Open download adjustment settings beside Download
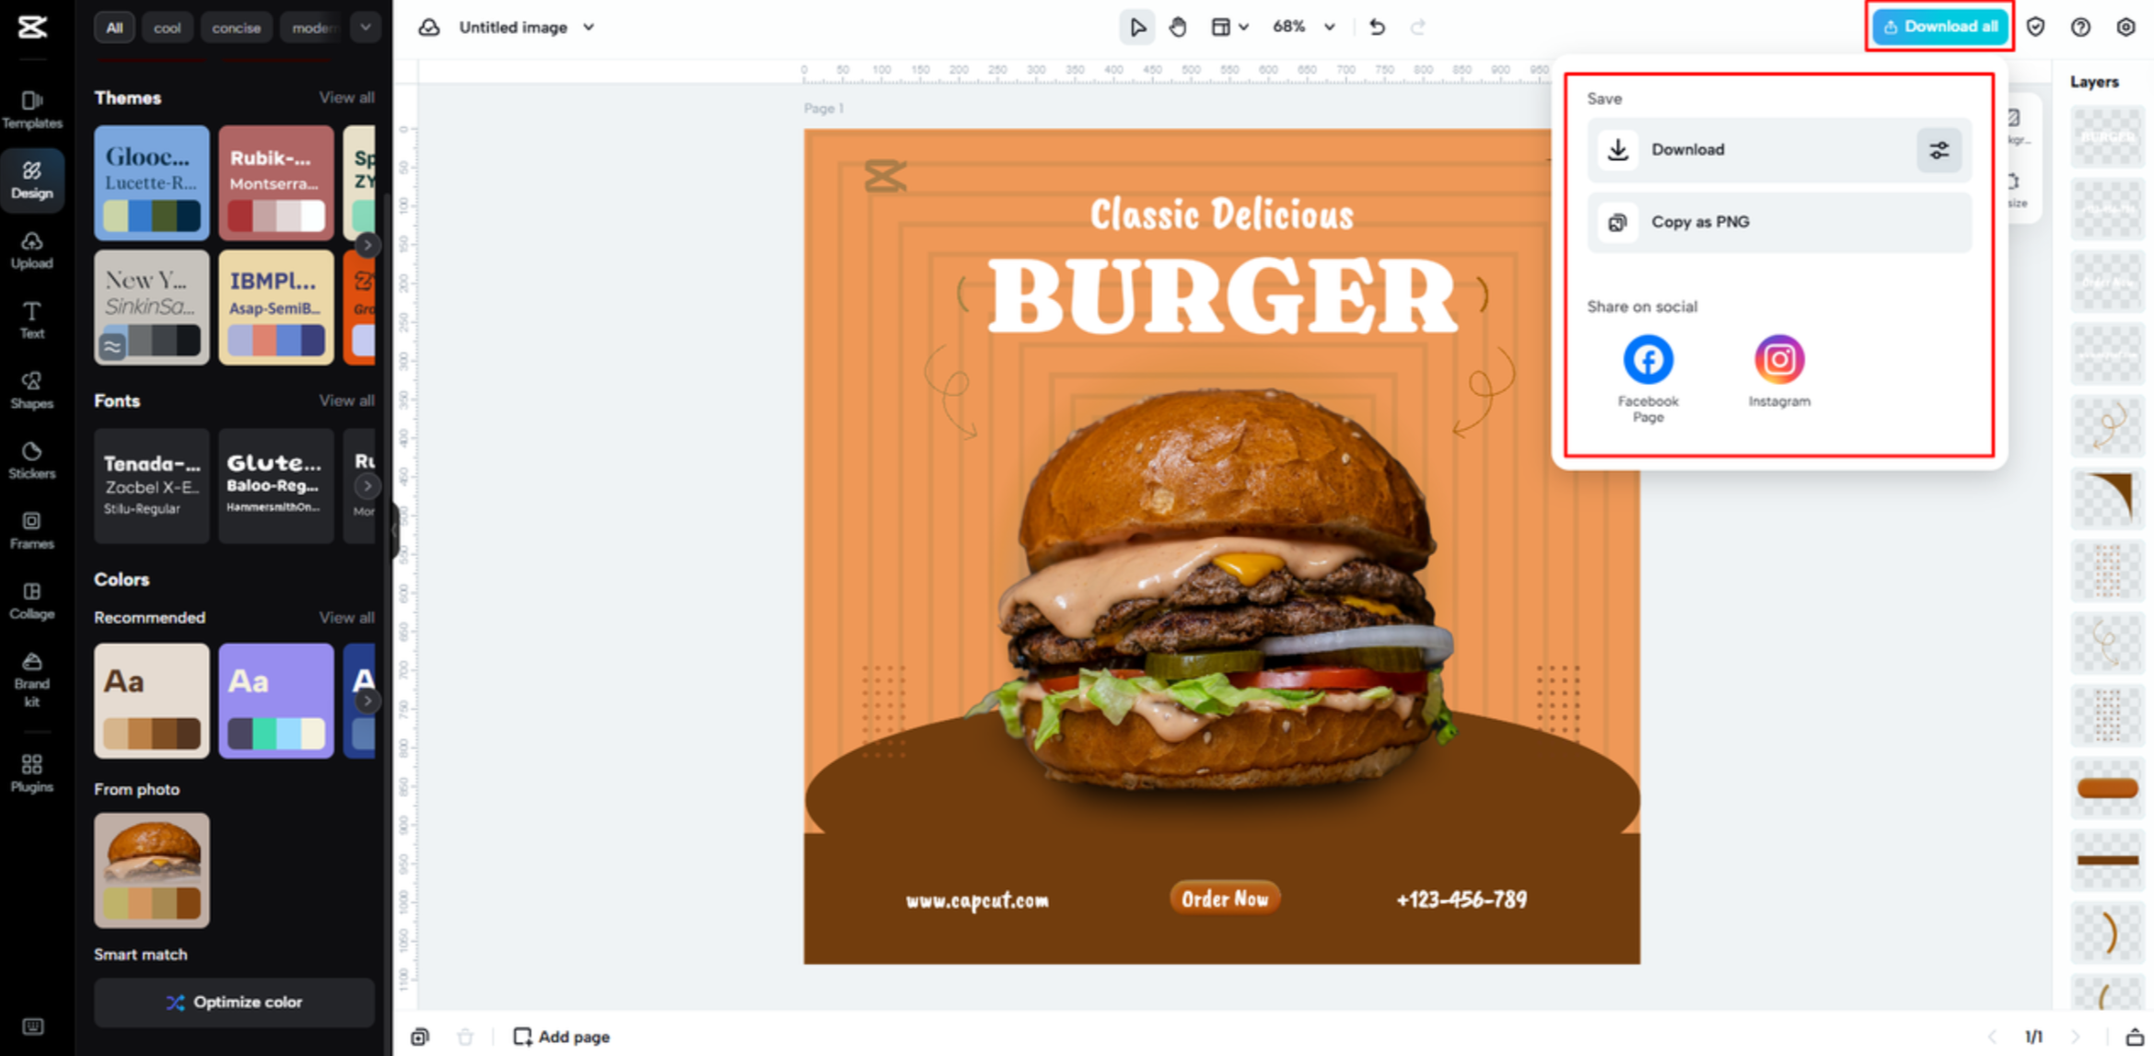 click(x=1939, y=149)
